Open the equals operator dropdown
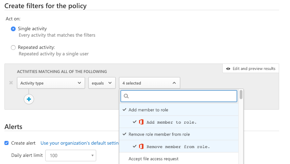Viewport: 290px width, 164px height. point(102,83)
